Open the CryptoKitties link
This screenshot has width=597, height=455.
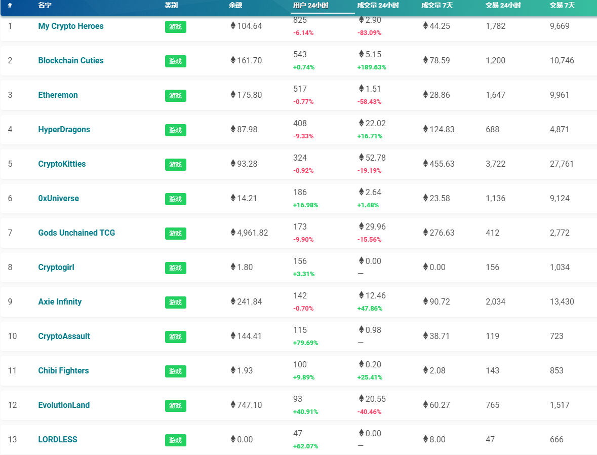pos(62,164)
